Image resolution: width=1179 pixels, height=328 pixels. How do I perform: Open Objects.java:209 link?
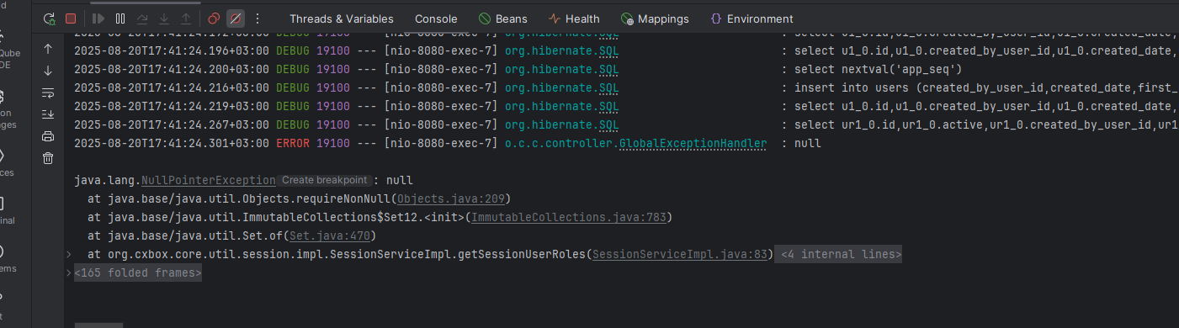pos(452,198)
